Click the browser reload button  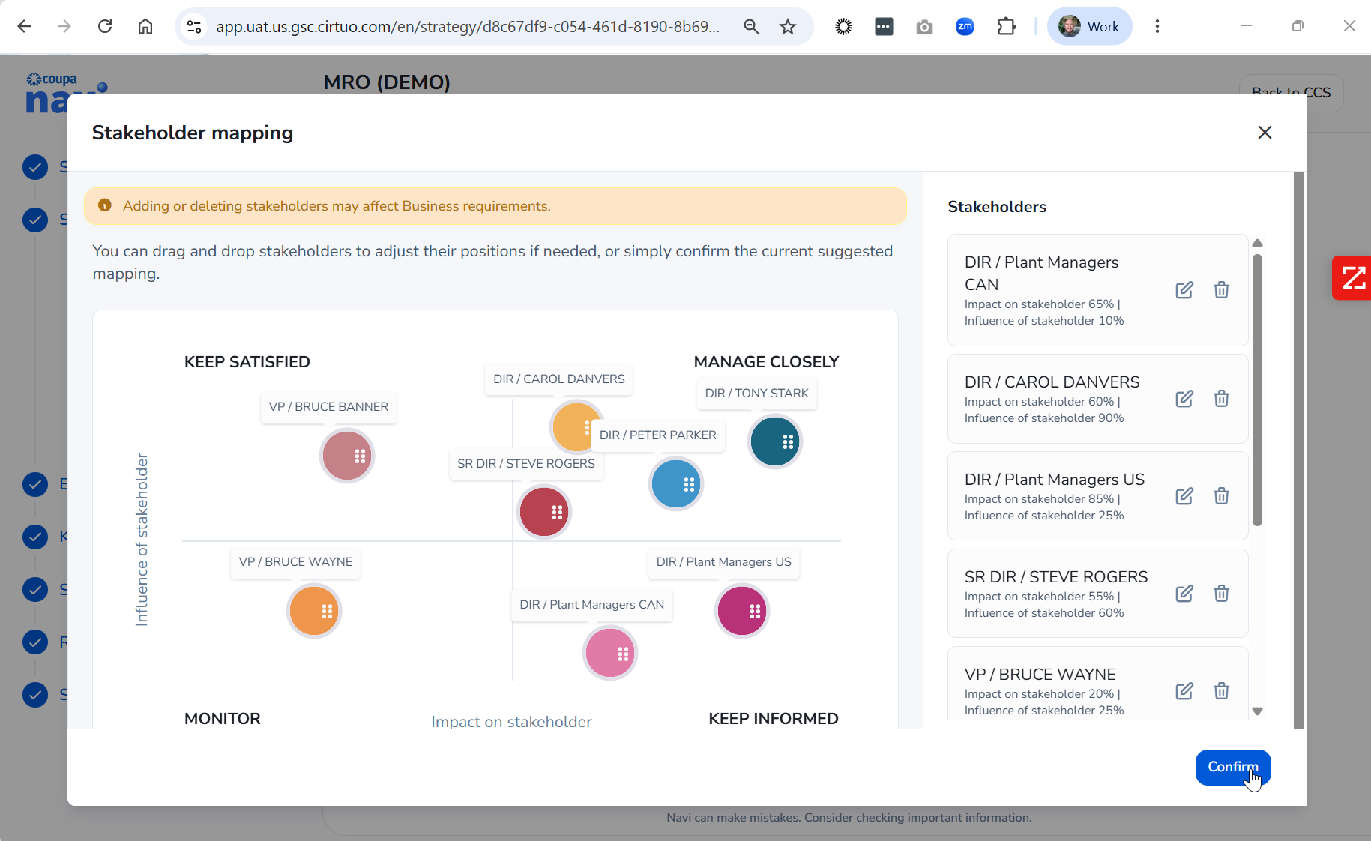[x=105, y=27]
